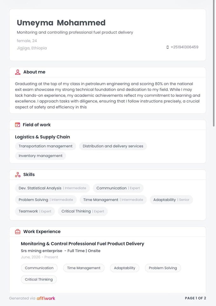The width and height of the screenshot is (216, 306).
Task: Select the Distribution and delivery services tag
Action: 113,146
